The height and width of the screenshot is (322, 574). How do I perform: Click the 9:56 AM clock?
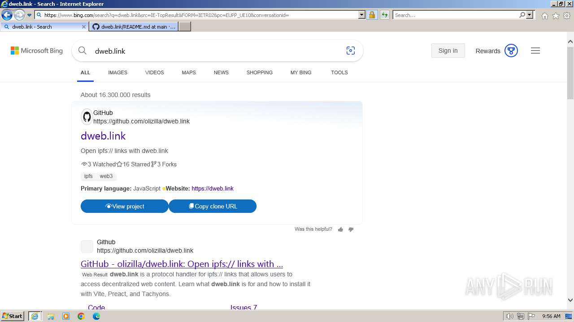click(551, 316)
